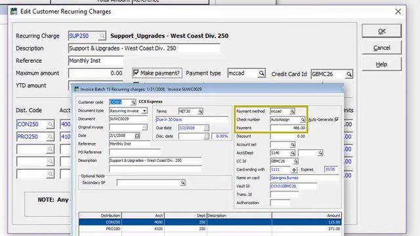Click OK button
420x236 pixels.
click(x=381, y=31)
